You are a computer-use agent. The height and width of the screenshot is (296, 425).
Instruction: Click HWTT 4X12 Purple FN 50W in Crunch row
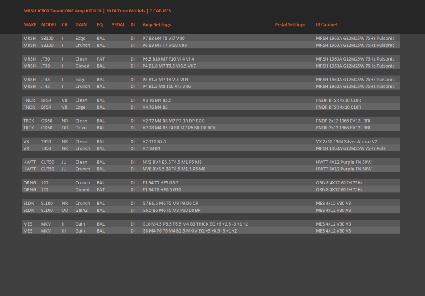pyautogui.click(x=344, y=169)
